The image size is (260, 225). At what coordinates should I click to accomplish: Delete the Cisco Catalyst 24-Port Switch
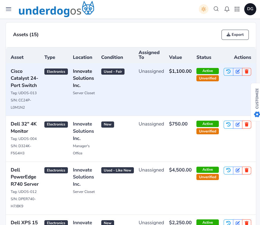coord(247,72)
